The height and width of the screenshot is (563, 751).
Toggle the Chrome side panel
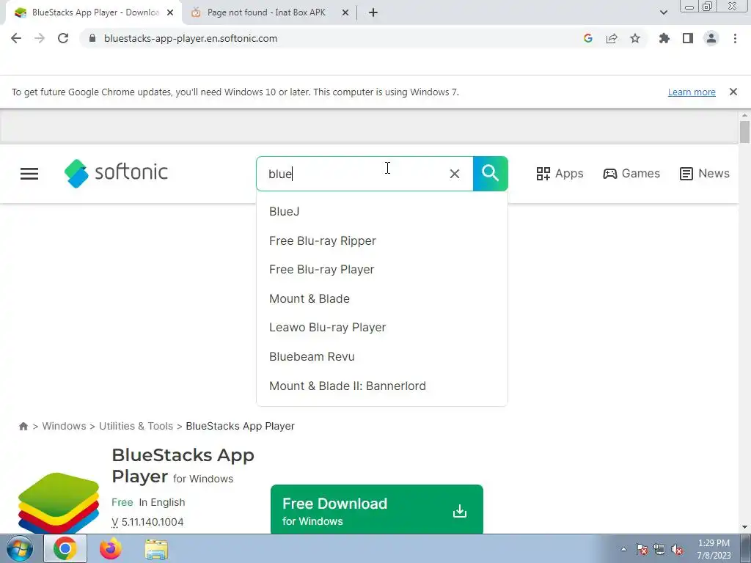coord(688,38)
